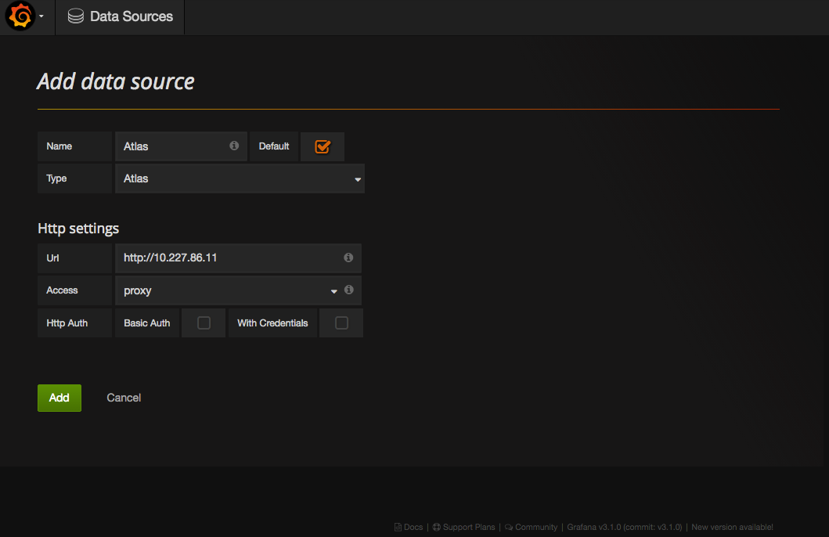Image resolution: width=829 pixels, height=537 pixels.
Task: Click the info icon next to the Url field
Action: click(348, 258)
